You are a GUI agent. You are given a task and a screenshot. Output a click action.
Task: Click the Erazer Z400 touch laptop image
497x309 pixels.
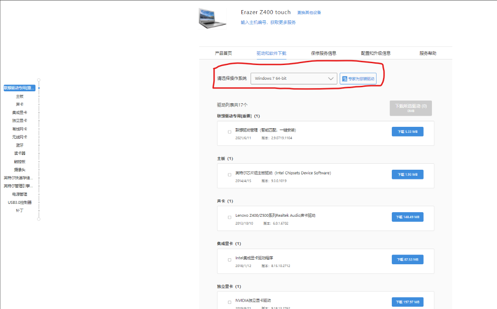[x=212, y=18]
